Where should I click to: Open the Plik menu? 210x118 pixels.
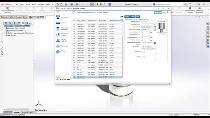coord(17,5)
